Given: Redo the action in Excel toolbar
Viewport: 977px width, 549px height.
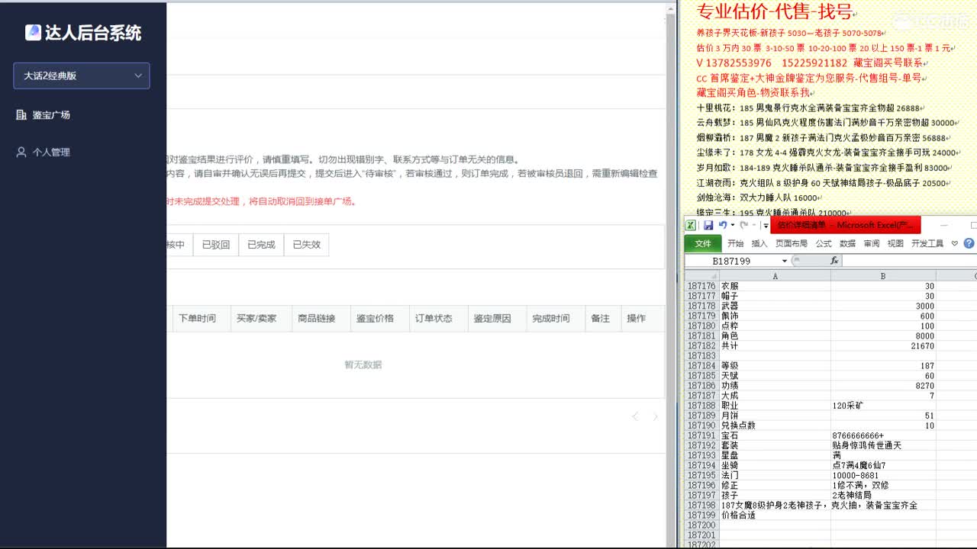Looking at the screenshot, I should (x=744, y=225).
